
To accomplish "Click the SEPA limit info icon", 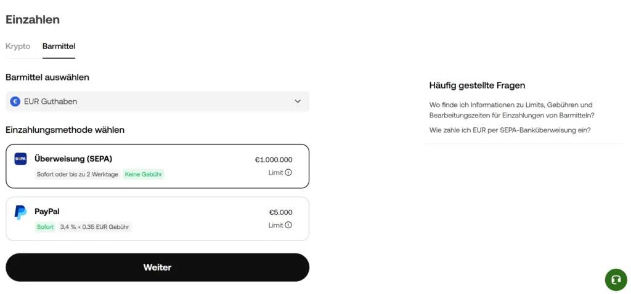I will [x=288, y=173].
